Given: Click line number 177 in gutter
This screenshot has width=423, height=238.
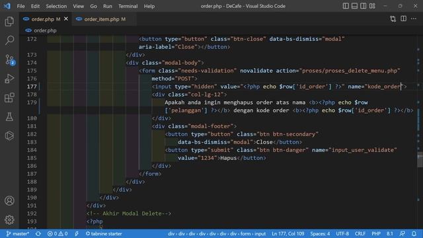Looking at the screenshot, I should [x=32, y=87].
